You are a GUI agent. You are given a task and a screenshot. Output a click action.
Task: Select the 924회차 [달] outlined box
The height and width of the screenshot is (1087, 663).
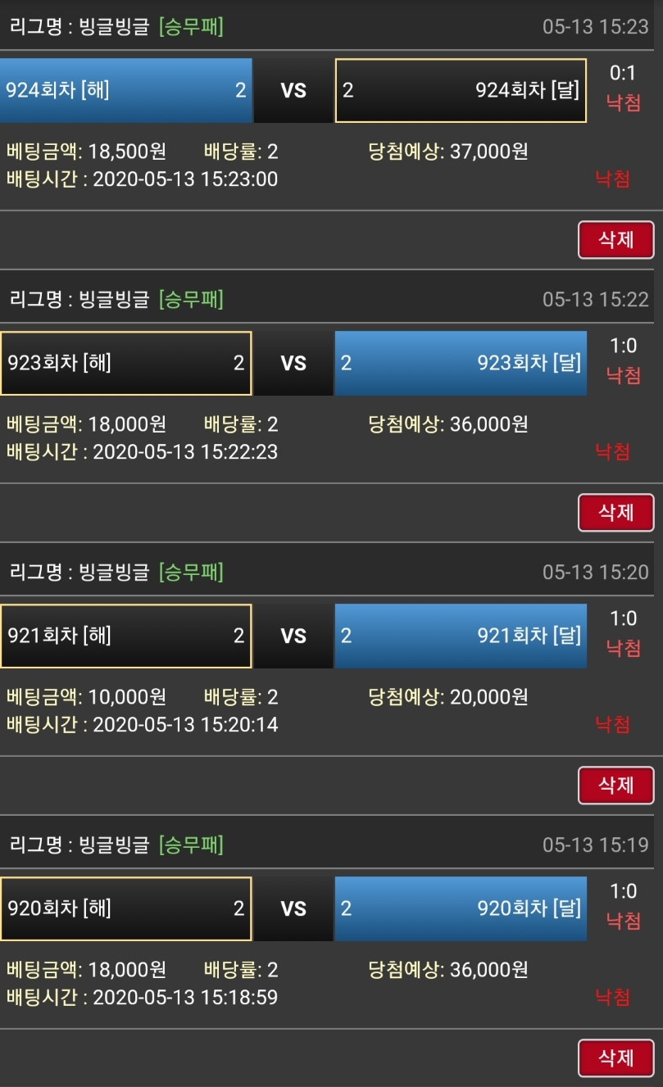pyautogui.click(x=461, y=90)
